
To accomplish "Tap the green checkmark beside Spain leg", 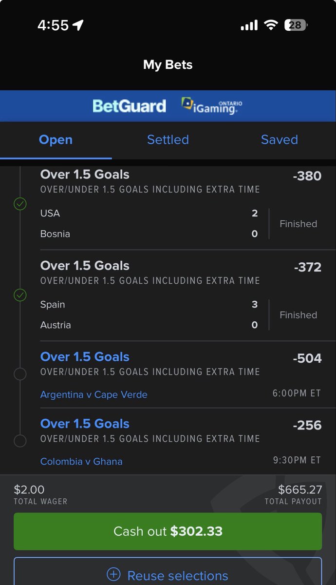I will click(20, 295).
